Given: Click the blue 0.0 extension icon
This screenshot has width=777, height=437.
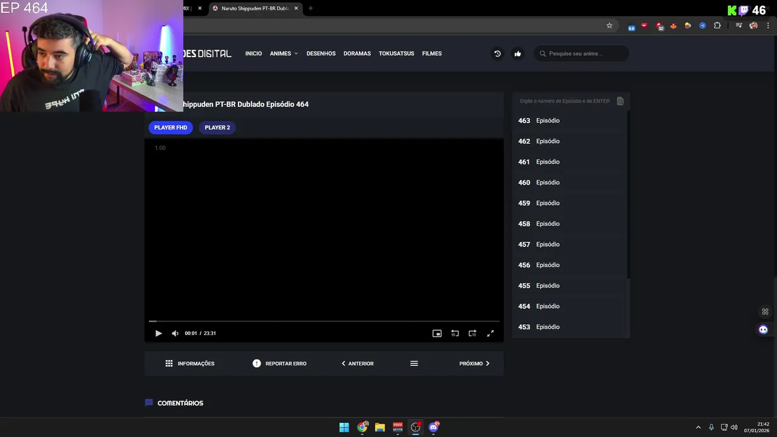Looking at the screenshot, I should [631, 27].
